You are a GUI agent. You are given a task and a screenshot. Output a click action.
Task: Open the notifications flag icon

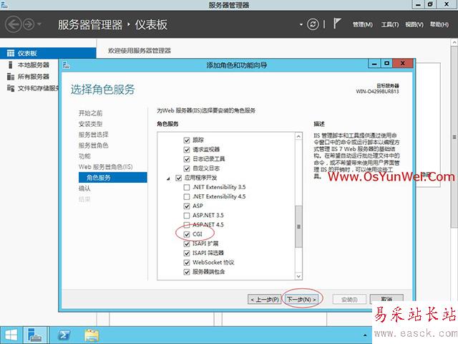pyautogui.click(x=337, y=24)
